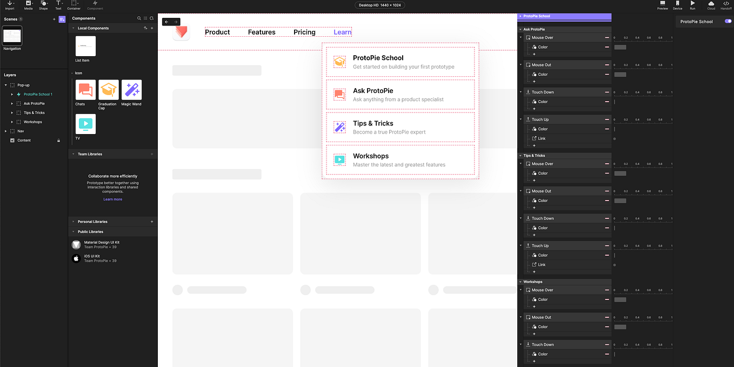This screenshot has height=367, width=734.
Task: Select the Graduation Cap icon component
Action: tap(108, 89)
